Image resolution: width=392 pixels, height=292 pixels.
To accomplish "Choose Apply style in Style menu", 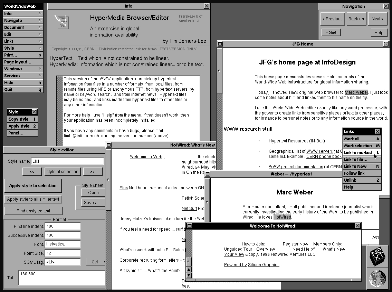I will click(22, 126).
